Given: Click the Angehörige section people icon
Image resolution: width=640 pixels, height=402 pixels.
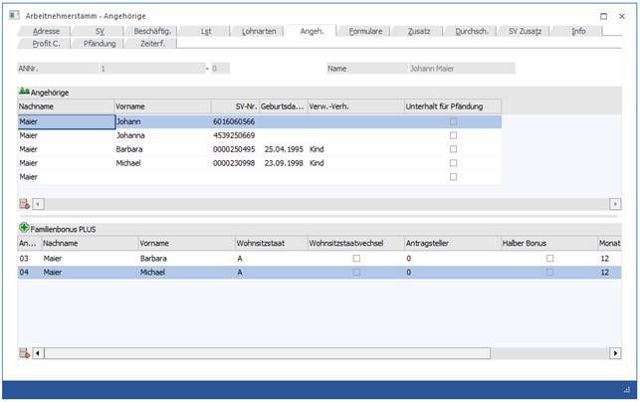Looking at the screenshot, I should pos(25,92).
